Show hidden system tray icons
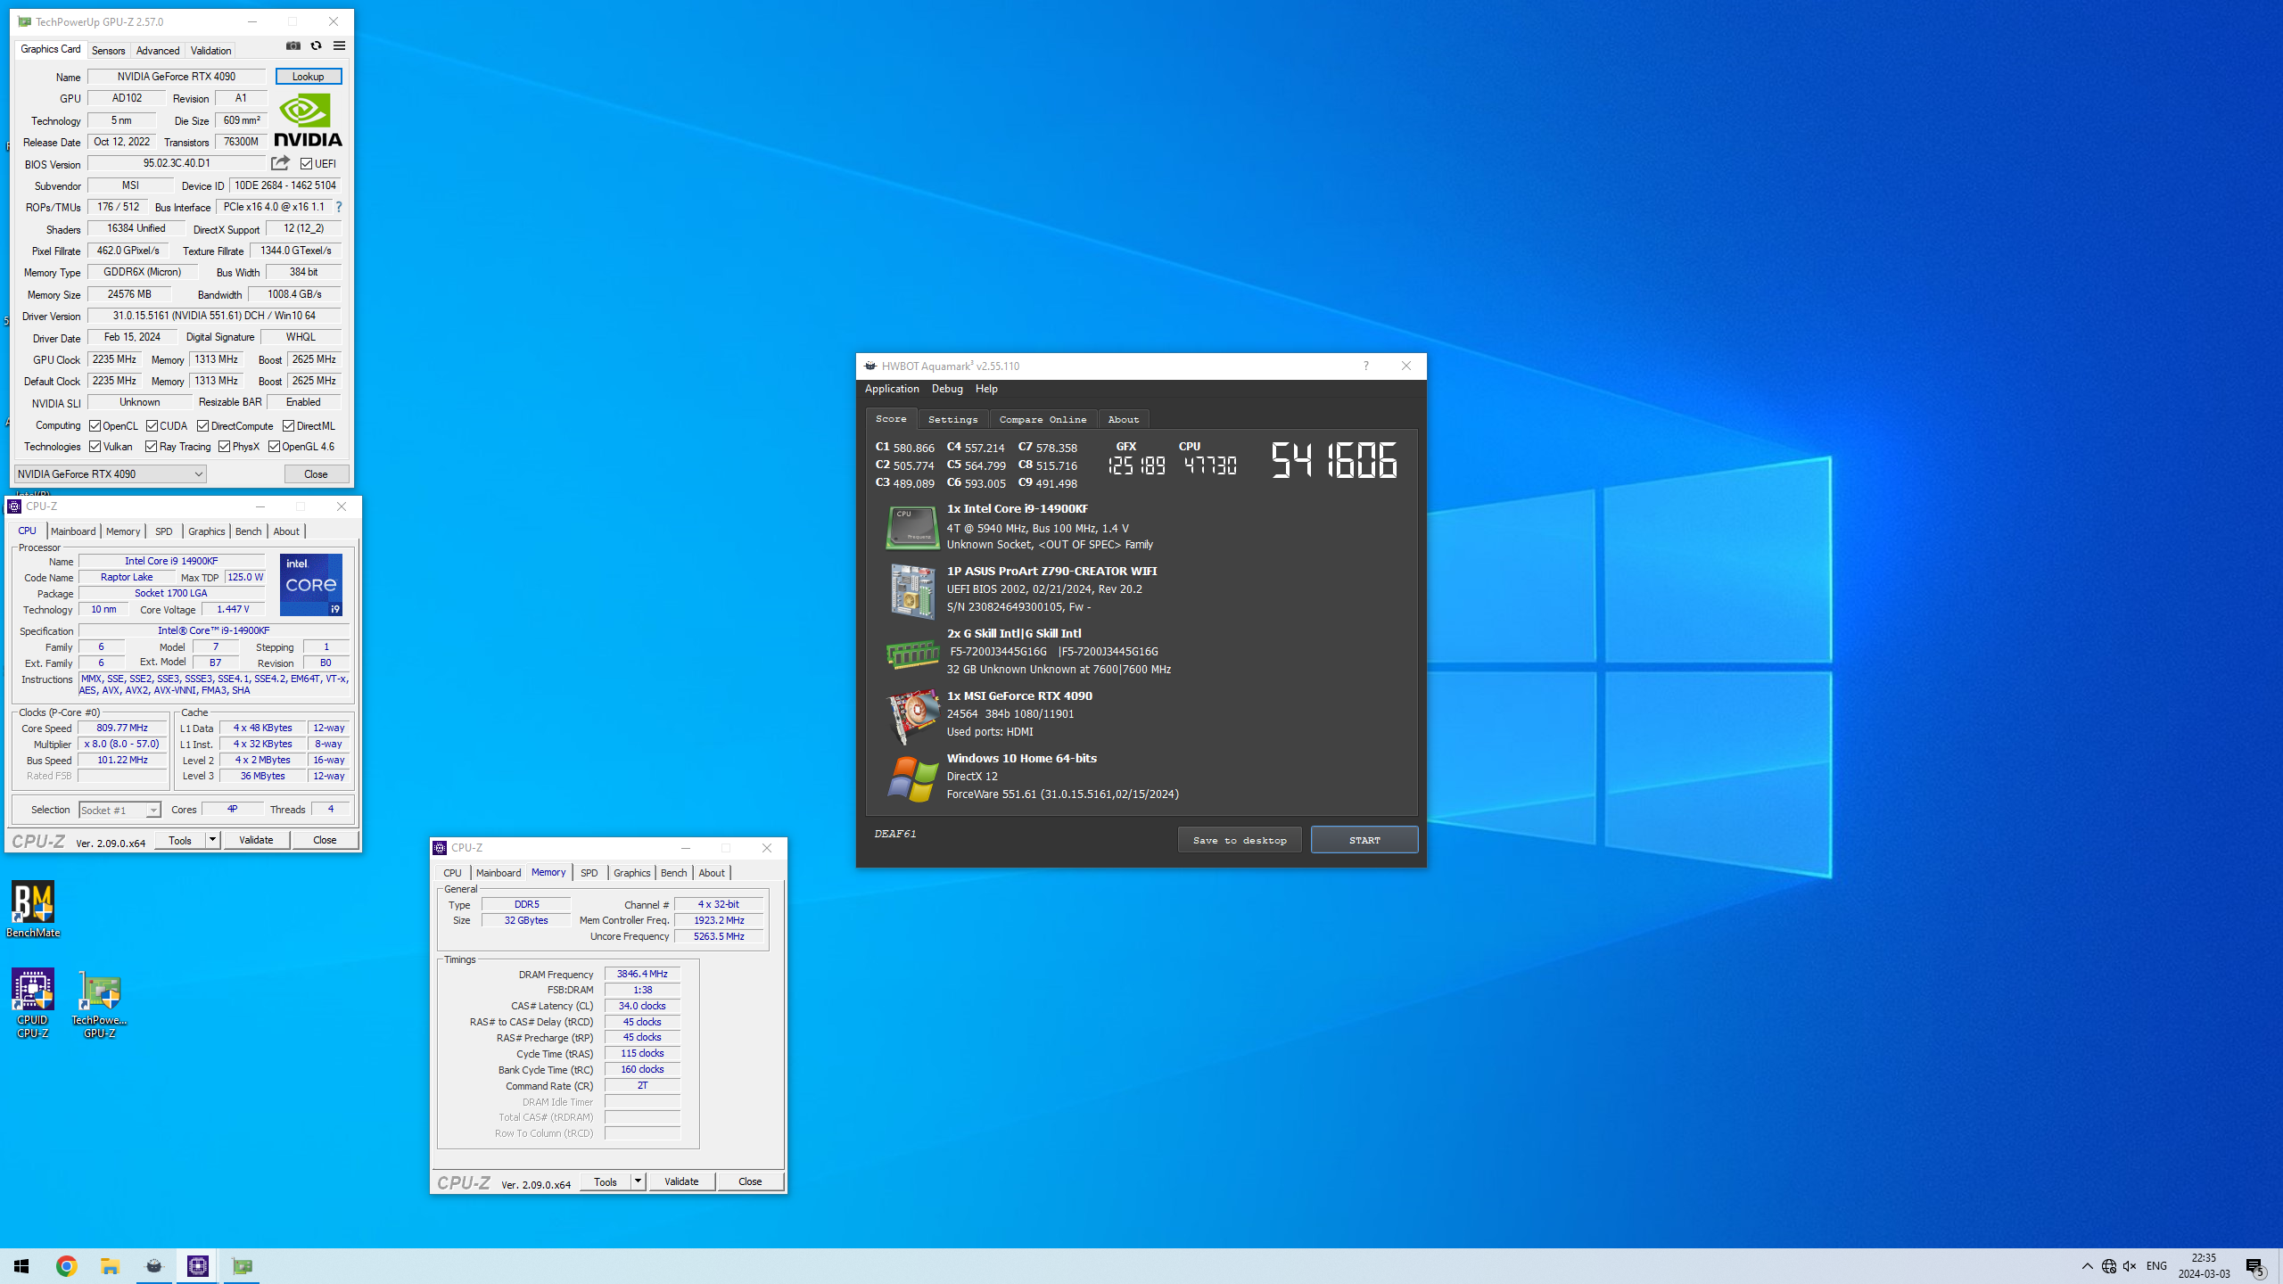This screenshot has height=1284, width=2283. tap(2088, 1266)
